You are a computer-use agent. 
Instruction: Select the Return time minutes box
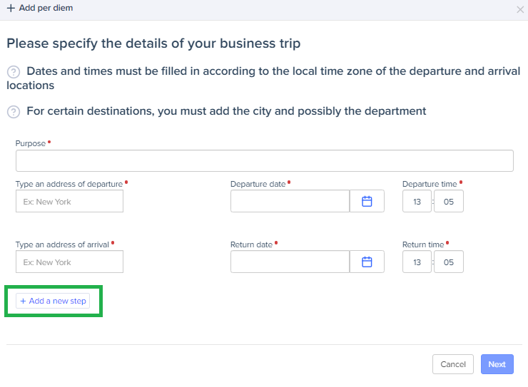(449, 262)
